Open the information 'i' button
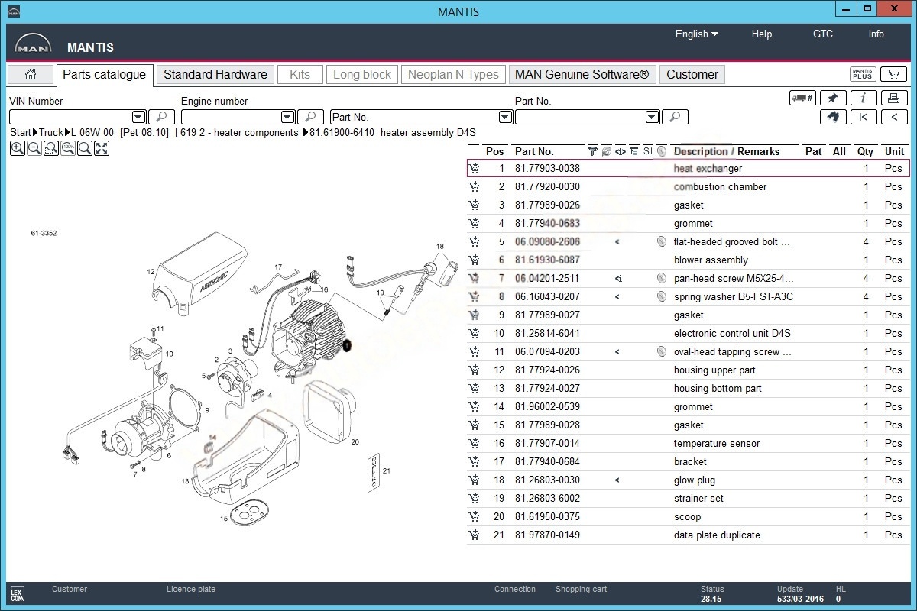Screen dimensions: 917x611 (x=864, y=98)
